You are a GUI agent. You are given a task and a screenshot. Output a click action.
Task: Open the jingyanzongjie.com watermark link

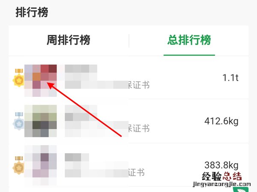click(x=222, y=184)
